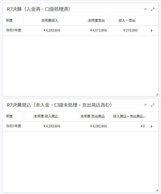Sort by 収入見込－支出見込 column header
Viewport: 161px width, 194px height.
[x=129, y=116]
